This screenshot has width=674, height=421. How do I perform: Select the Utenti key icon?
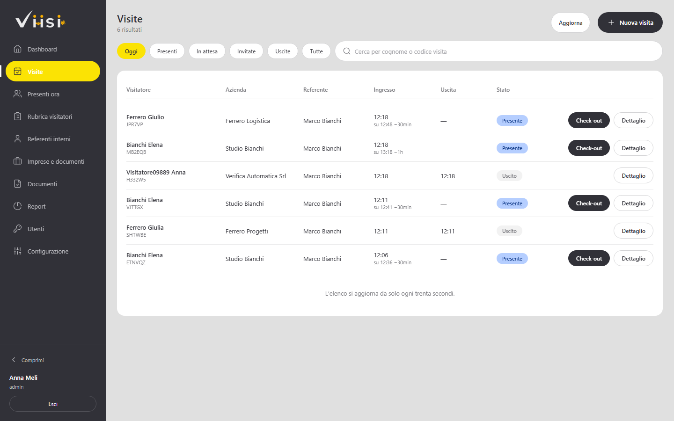click(x=18, y=228)
